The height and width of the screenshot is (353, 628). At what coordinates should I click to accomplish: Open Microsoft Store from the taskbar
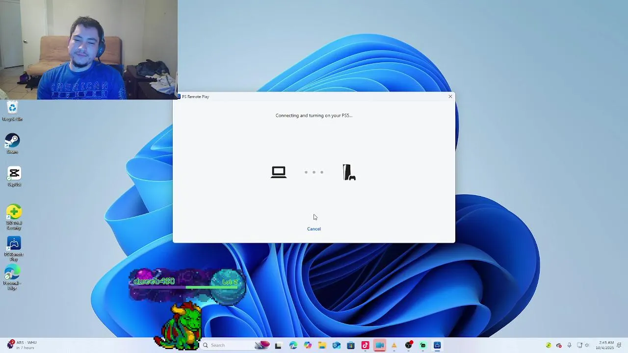(351, 345)
